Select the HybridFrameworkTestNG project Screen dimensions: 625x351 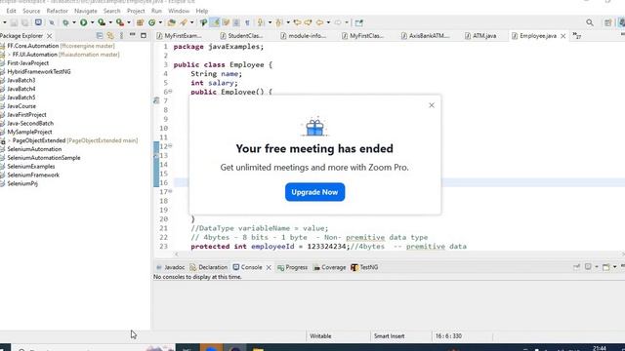(39, 71)
